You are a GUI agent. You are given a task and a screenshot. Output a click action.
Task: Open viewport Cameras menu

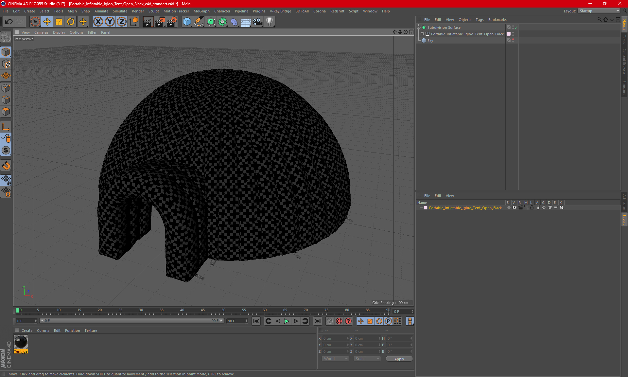coord(41,32)
